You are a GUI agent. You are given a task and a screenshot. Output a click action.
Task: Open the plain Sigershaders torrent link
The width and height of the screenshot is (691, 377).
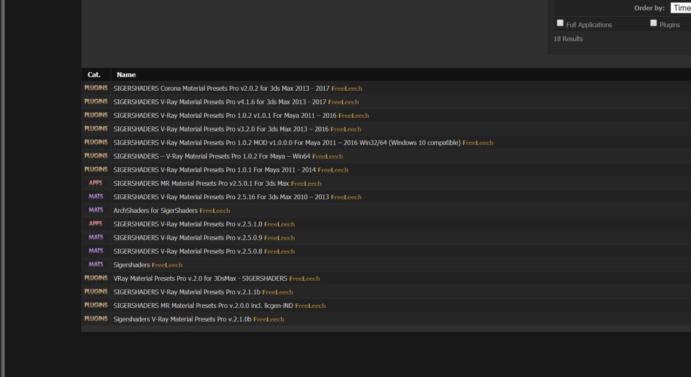pos(132,265)
